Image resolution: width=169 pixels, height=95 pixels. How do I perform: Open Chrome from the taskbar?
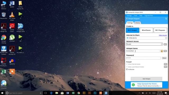79,93
